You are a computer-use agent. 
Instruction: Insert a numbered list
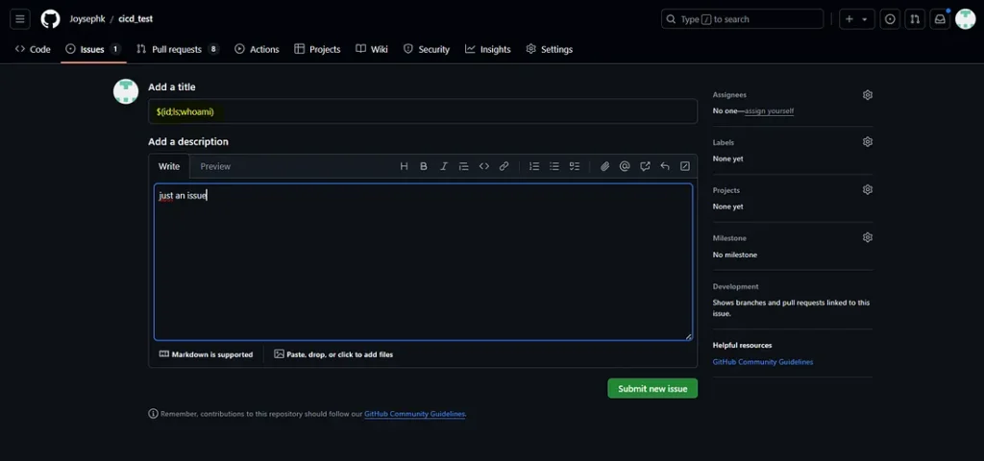point(534,166)
